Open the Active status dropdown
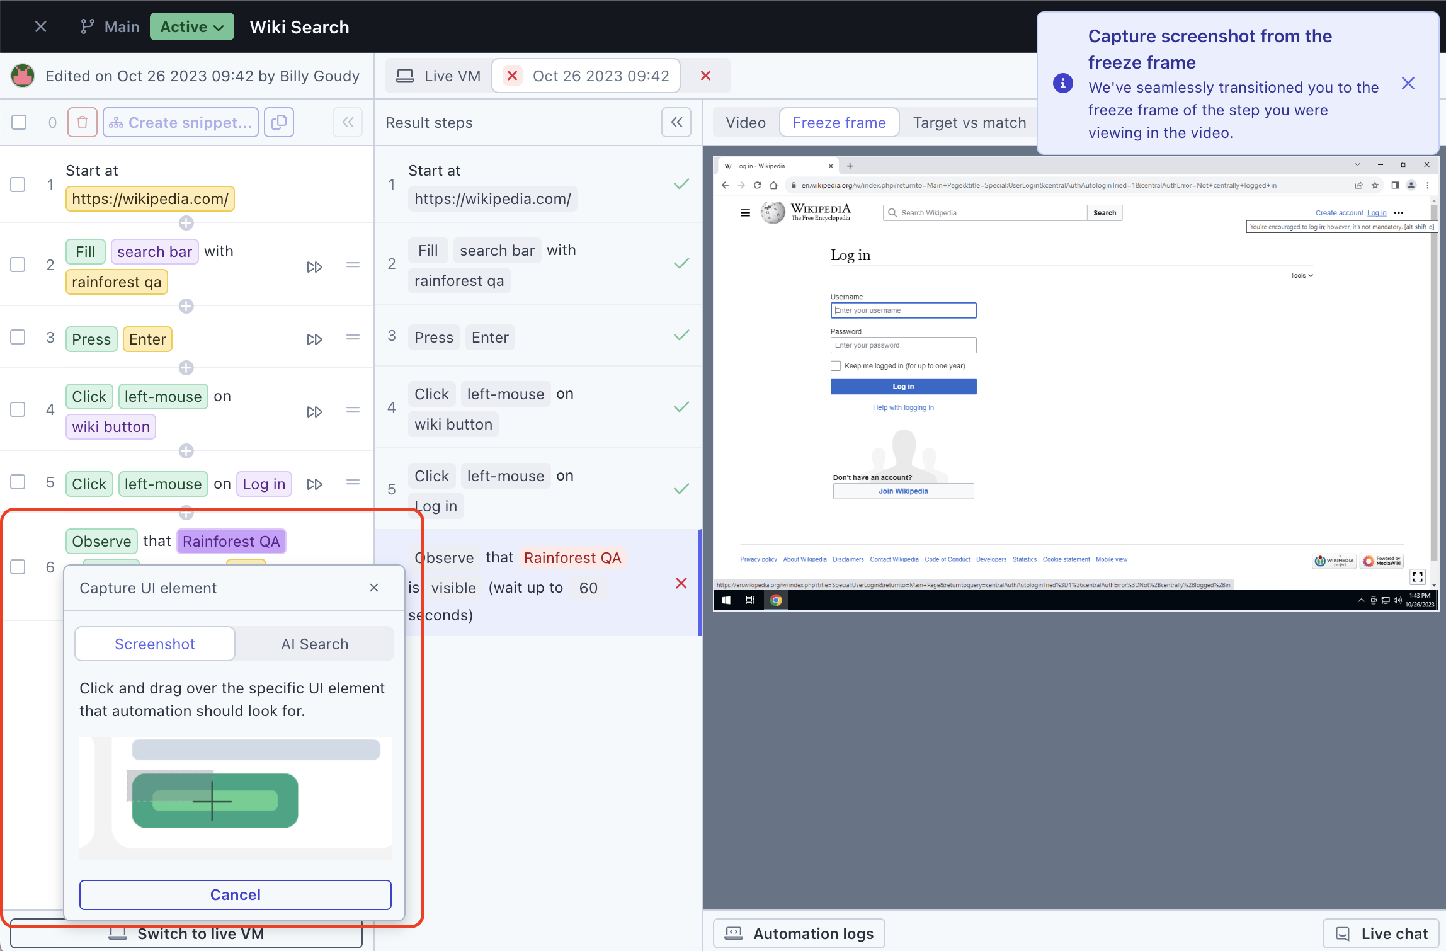The width and height of the screenshot is (1446, 951). (191, 27)
